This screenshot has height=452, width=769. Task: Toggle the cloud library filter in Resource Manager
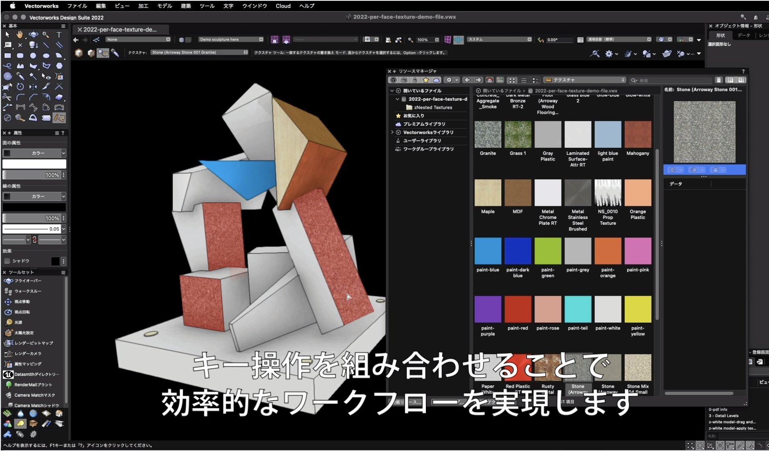click(436, 80)
